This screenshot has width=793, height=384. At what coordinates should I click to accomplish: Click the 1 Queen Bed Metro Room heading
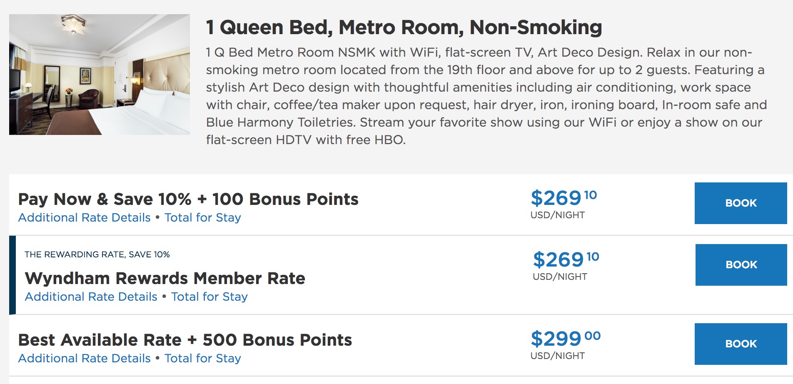point(404,27)
